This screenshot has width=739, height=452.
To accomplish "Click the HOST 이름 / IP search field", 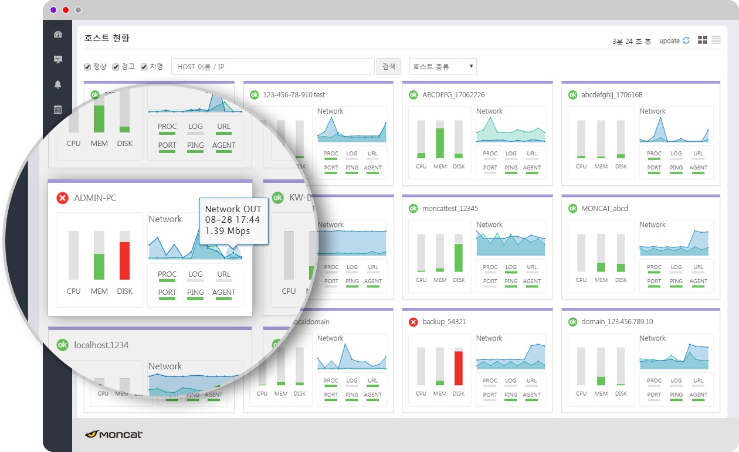I will point(273,67).
